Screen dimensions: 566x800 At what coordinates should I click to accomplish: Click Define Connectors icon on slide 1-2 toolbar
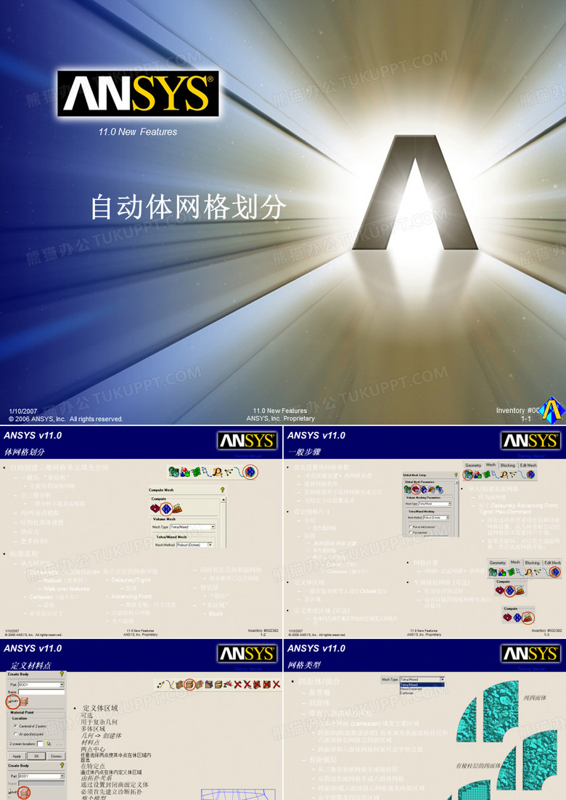coord(229,472)
